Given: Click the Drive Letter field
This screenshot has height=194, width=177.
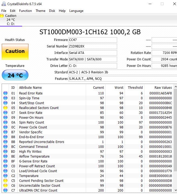Looking at the screenshot, I should click(x=93, y=66).
